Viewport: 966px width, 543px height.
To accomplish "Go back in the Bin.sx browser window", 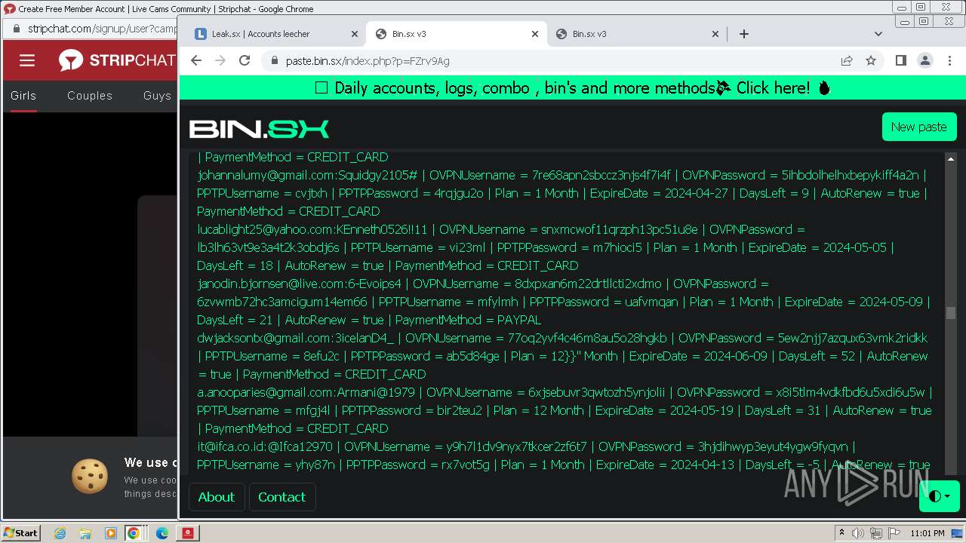I will 196,60.
